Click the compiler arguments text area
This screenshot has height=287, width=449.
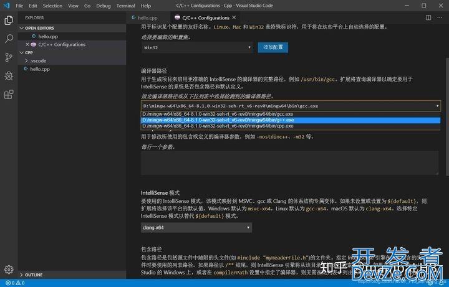click(289, 162)
